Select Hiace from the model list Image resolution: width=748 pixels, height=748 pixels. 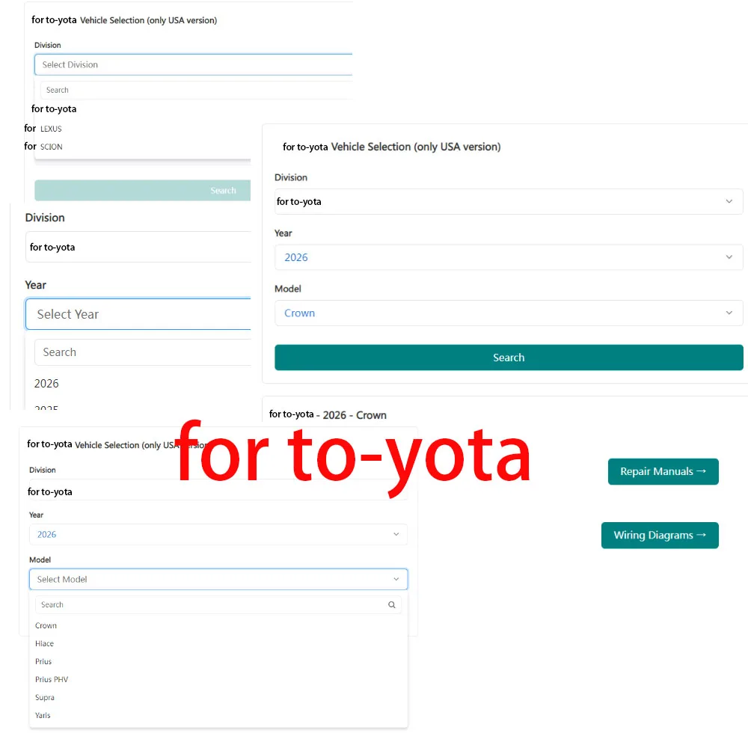45,644
